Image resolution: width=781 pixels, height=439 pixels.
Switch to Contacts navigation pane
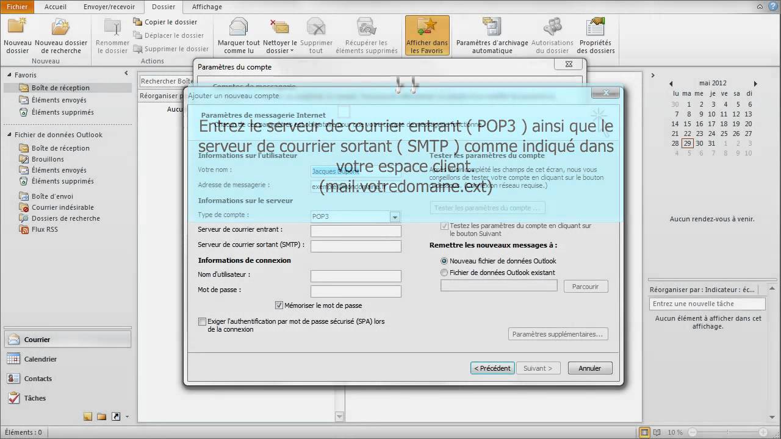67,379
